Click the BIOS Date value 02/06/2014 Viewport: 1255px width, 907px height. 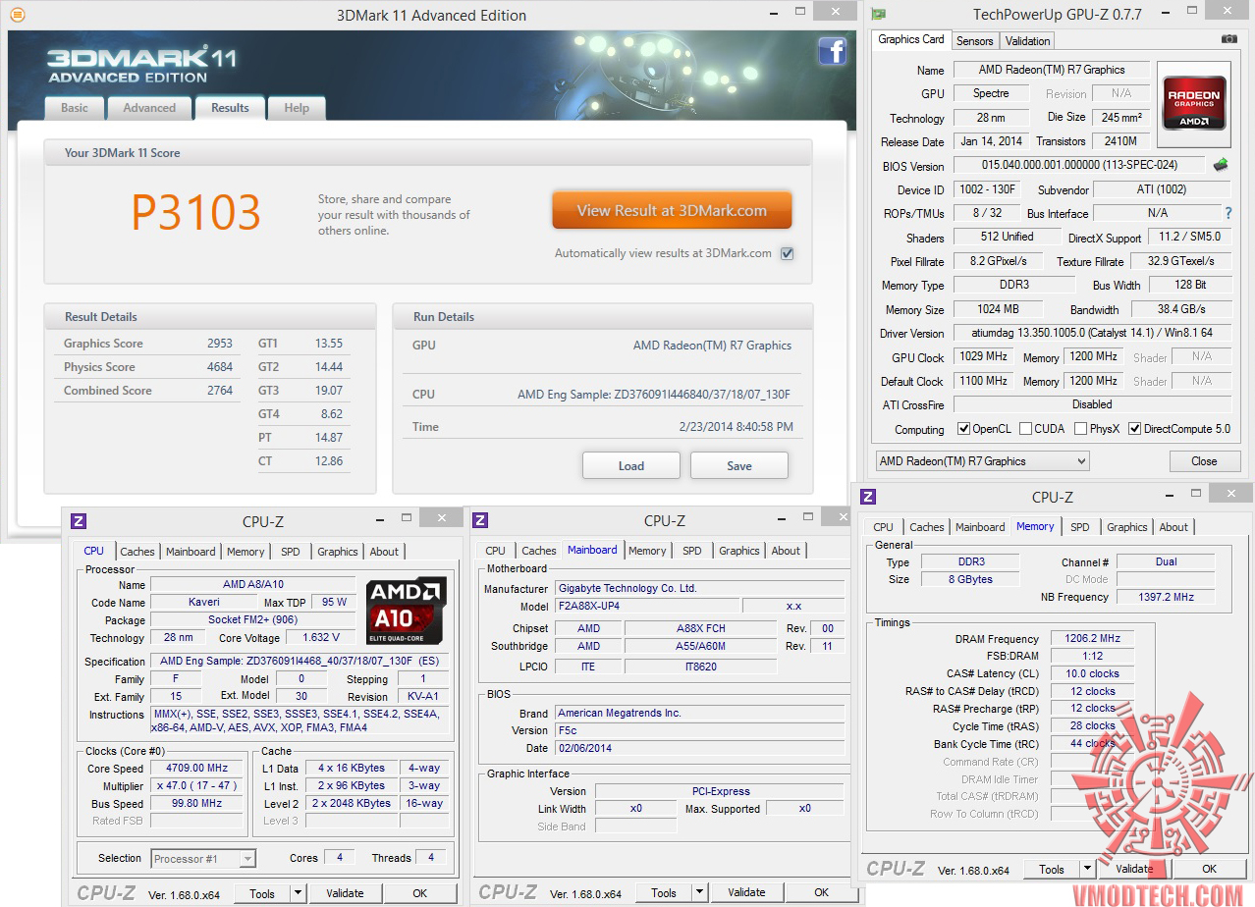tap(699, 748)
